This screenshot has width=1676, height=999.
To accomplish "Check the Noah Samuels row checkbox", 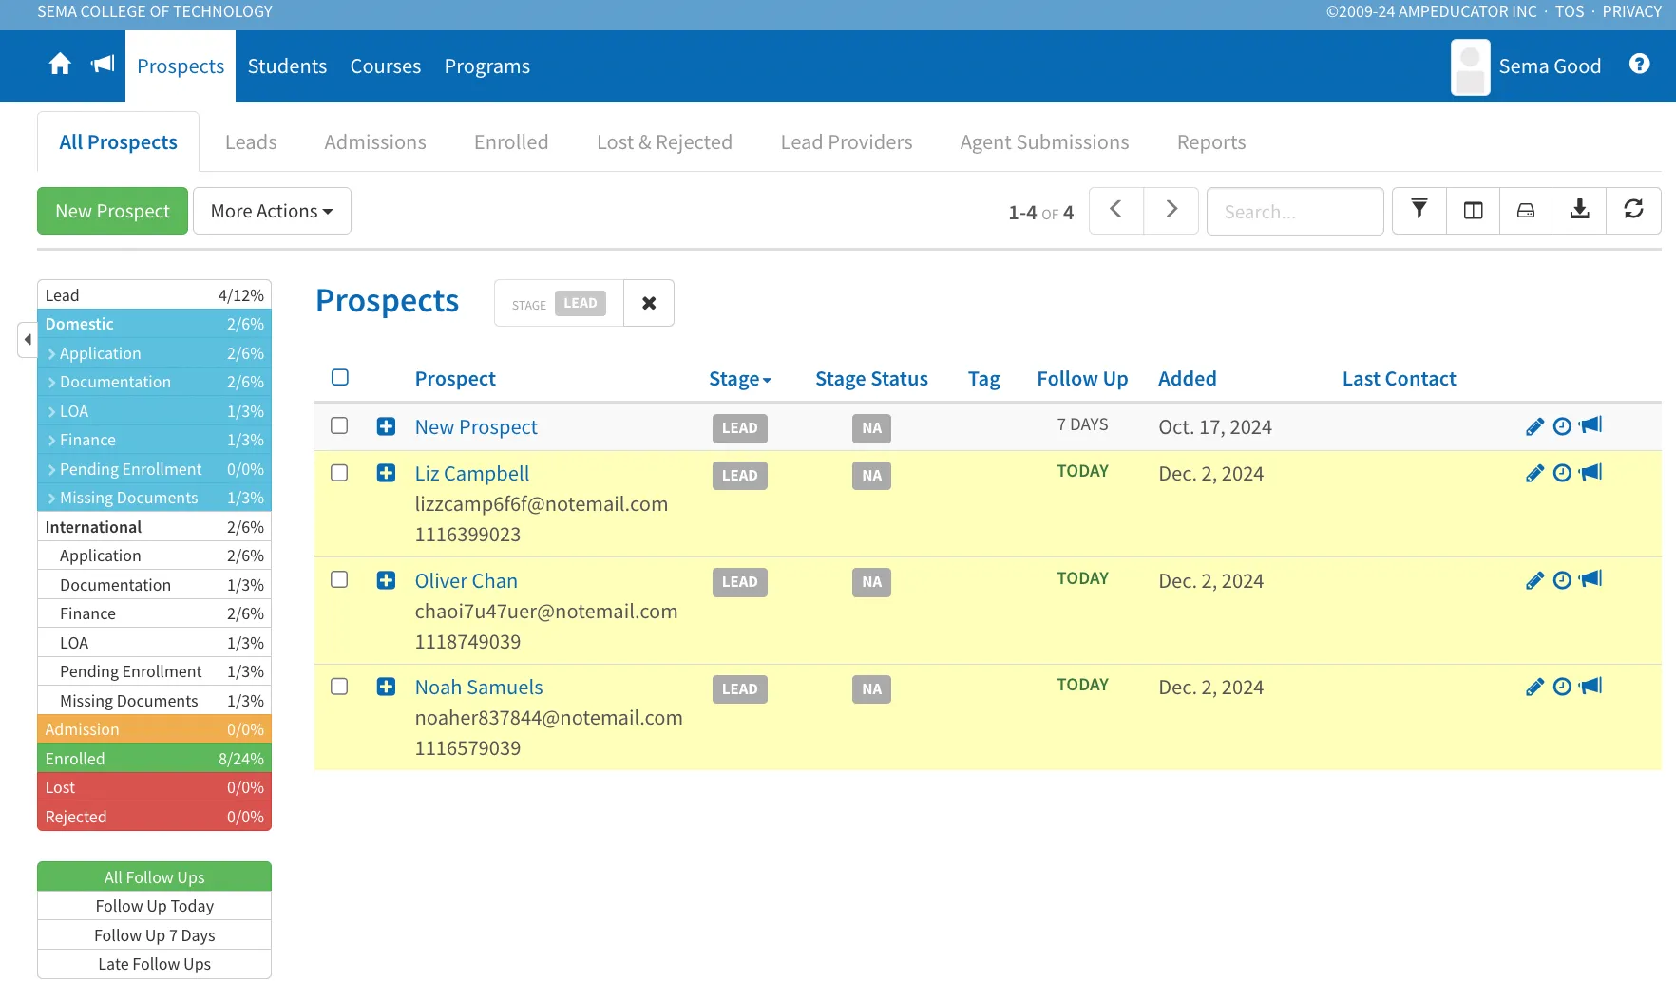I will [339, 687].
